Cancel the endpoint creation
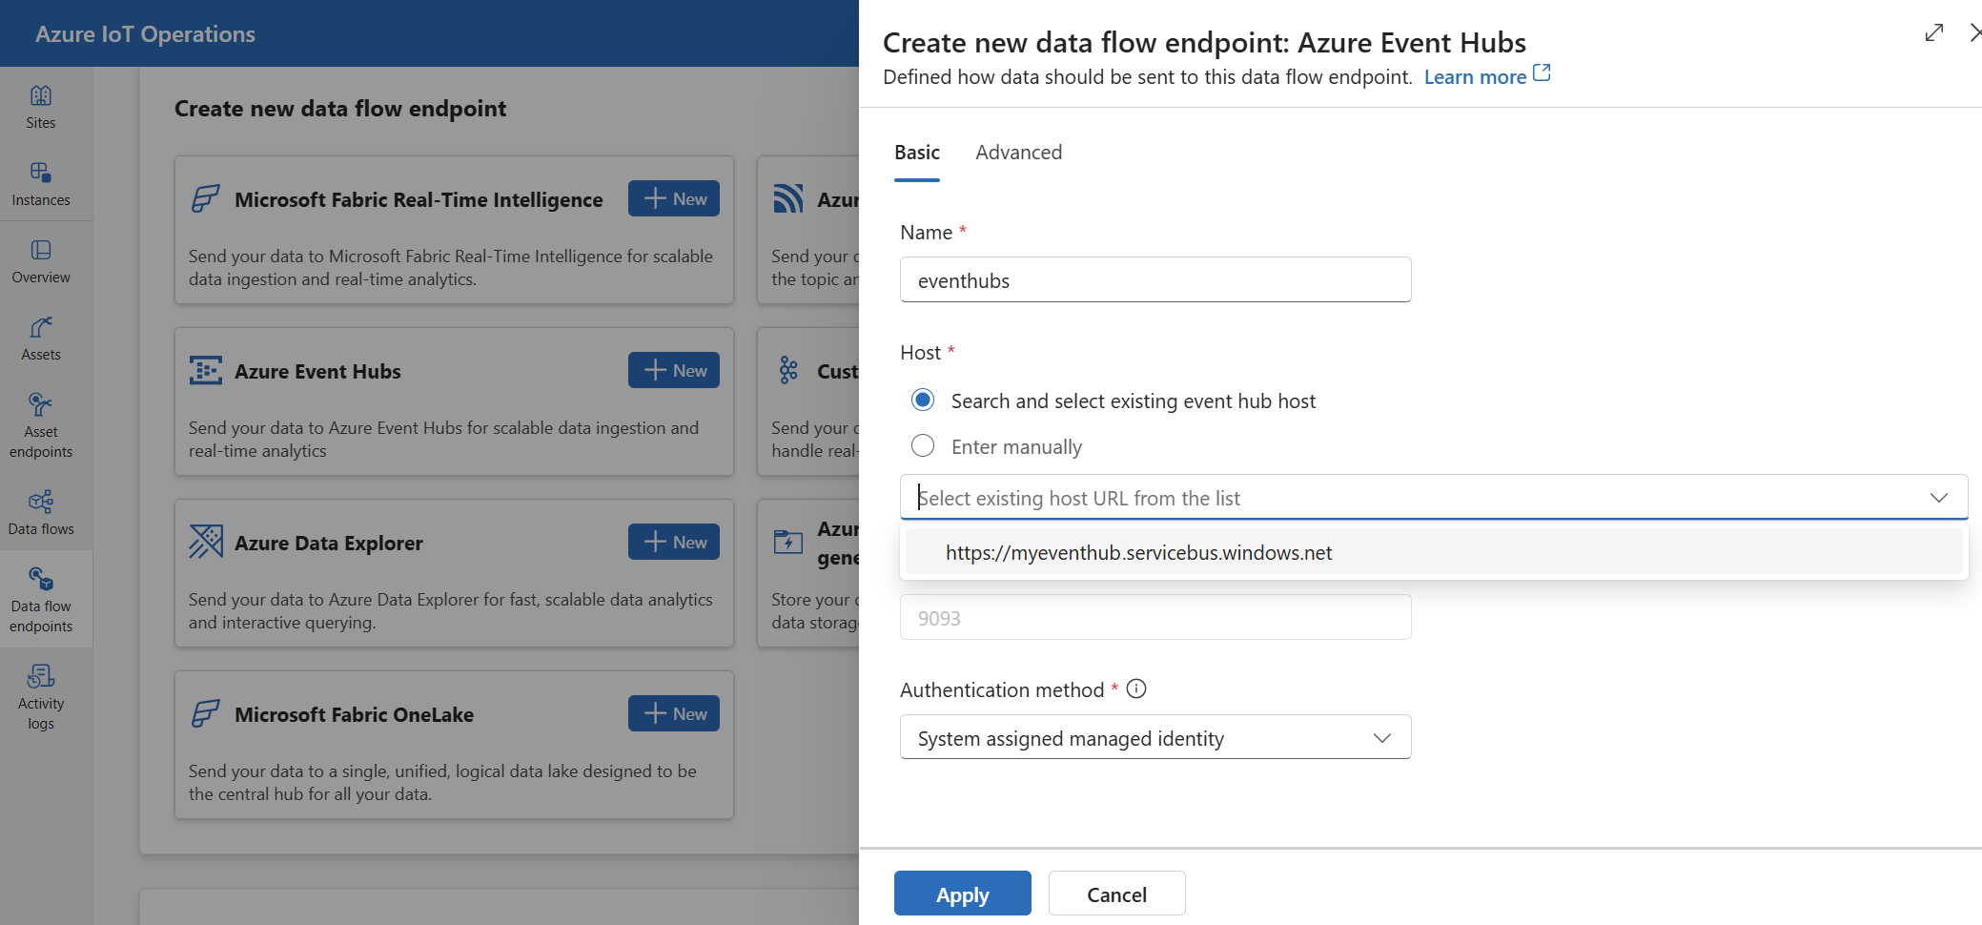 [1117, 894]
